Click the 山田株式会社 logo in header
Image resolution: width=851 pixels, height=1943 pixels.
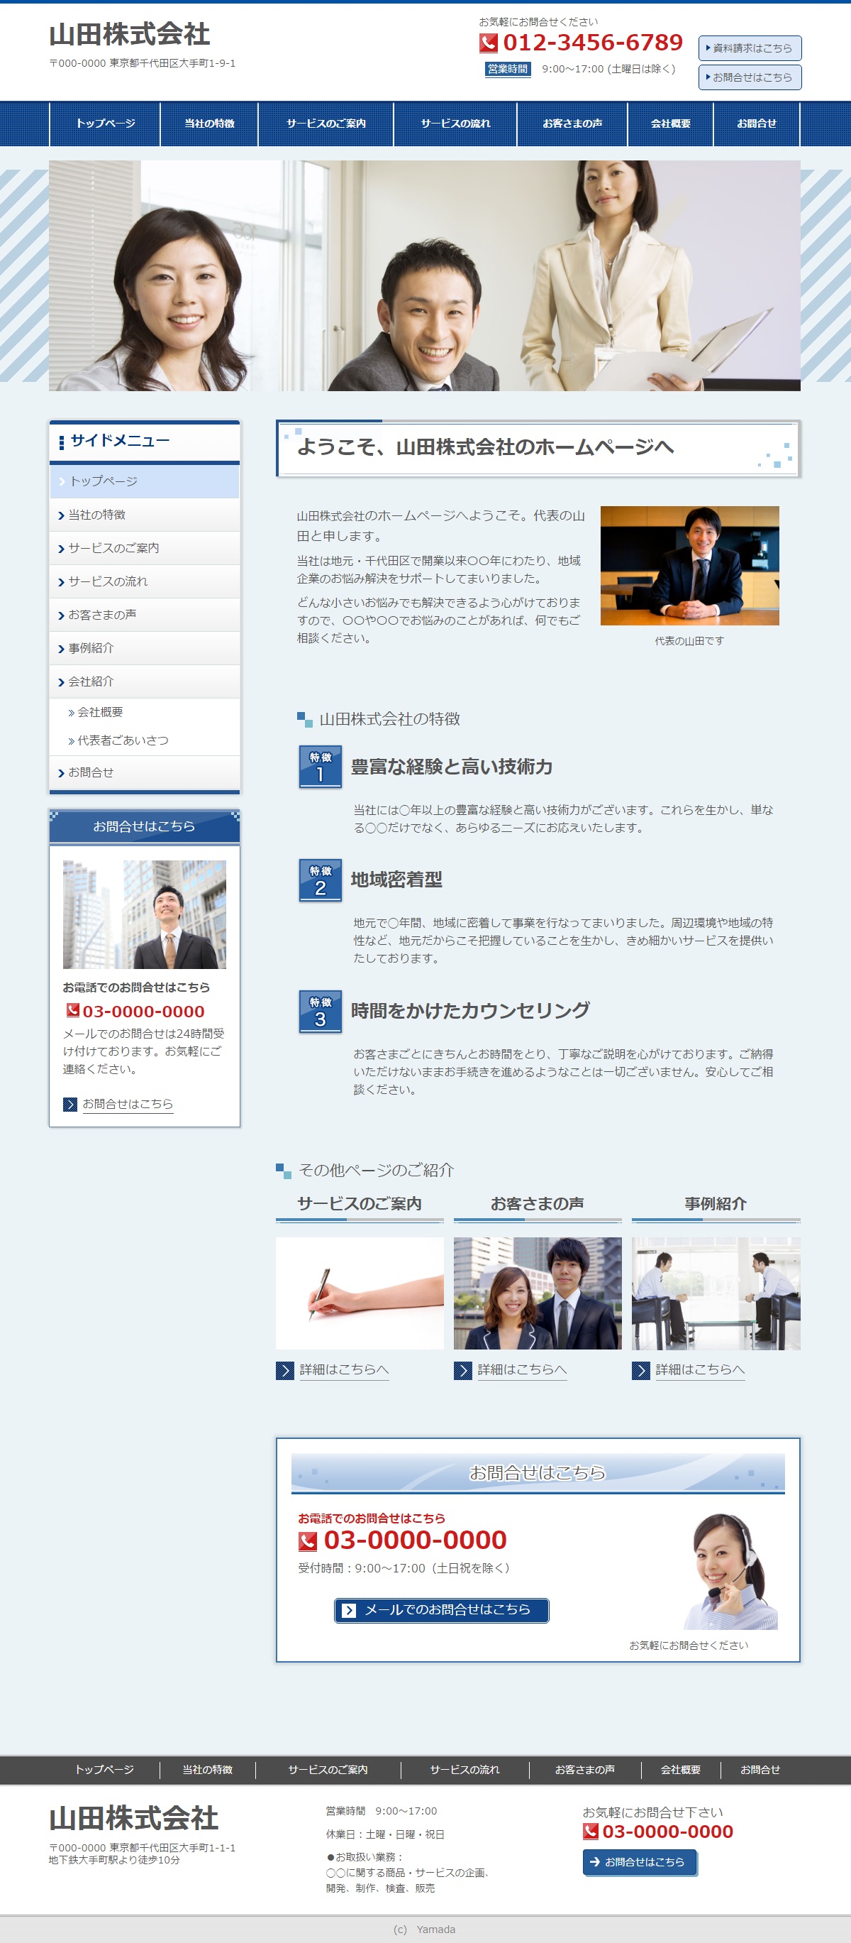tap(130, 35)
